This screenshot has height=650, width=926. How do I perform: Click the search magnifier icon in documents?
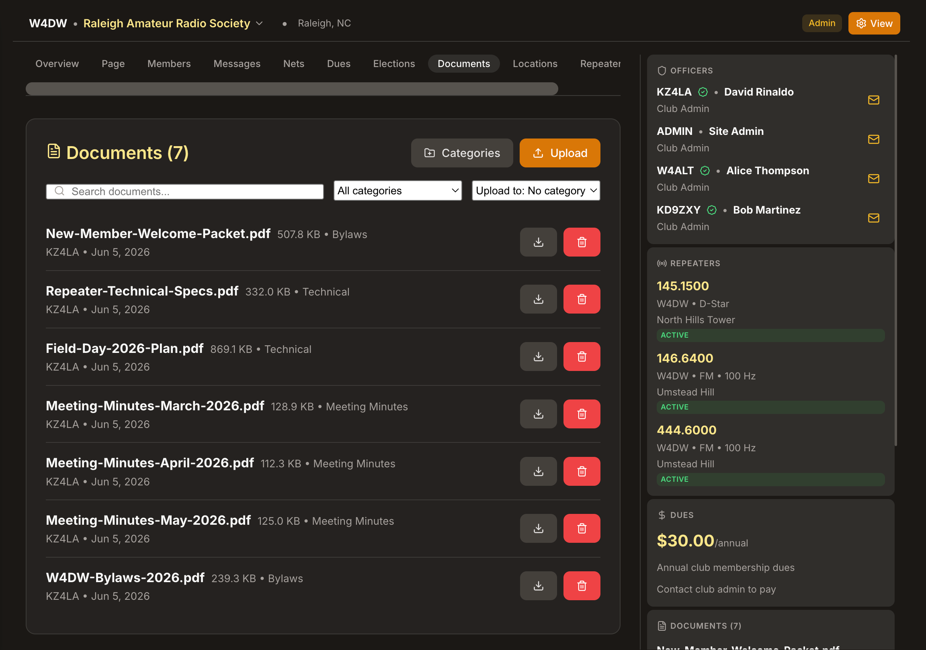[59, 191]
